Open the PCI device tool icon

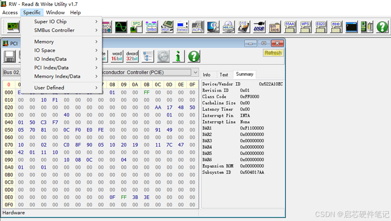click(x=13, y=27)
